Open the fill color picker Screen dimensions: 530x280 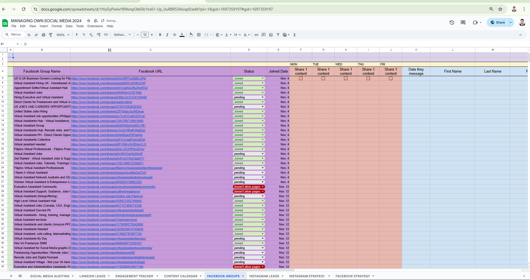191,35
